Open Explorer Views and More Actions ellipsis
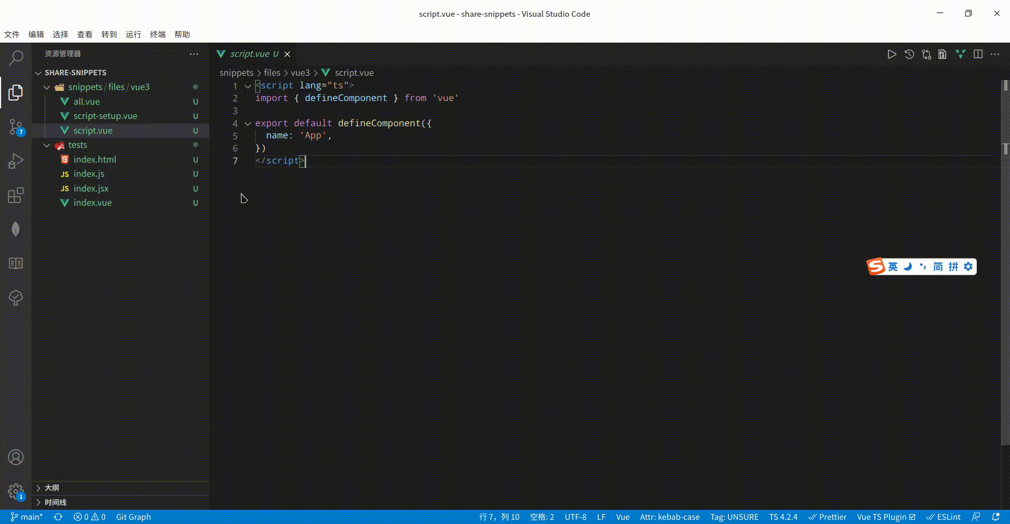Image resolution: width=1010 pixels, height=524 pixels. click(x=194, y=54)
